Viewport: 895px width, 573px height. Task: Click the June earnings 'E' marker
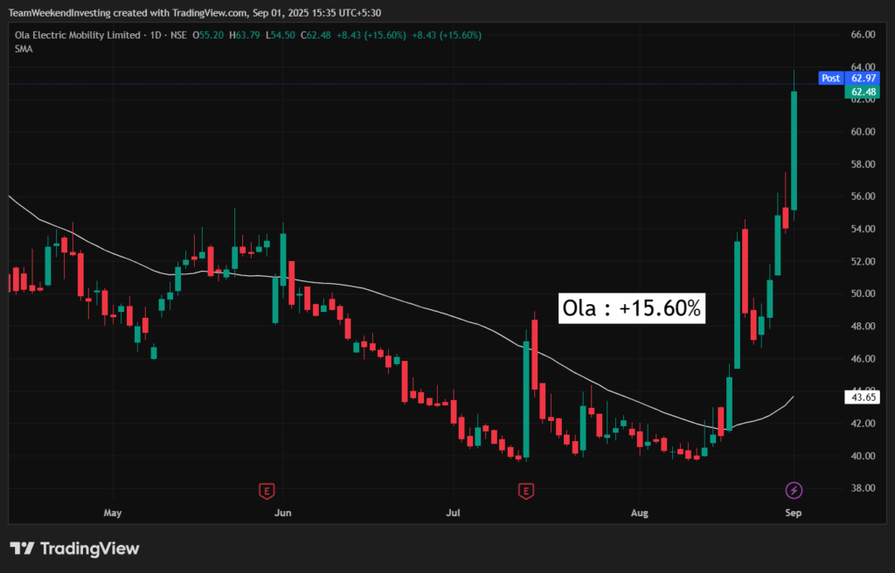click(x=267, y=490)
